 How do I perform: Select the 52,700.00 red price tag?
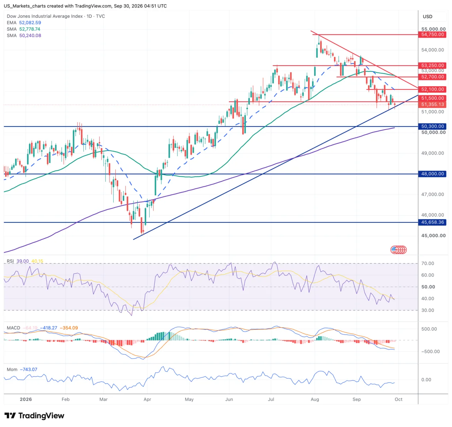[433, 77]
